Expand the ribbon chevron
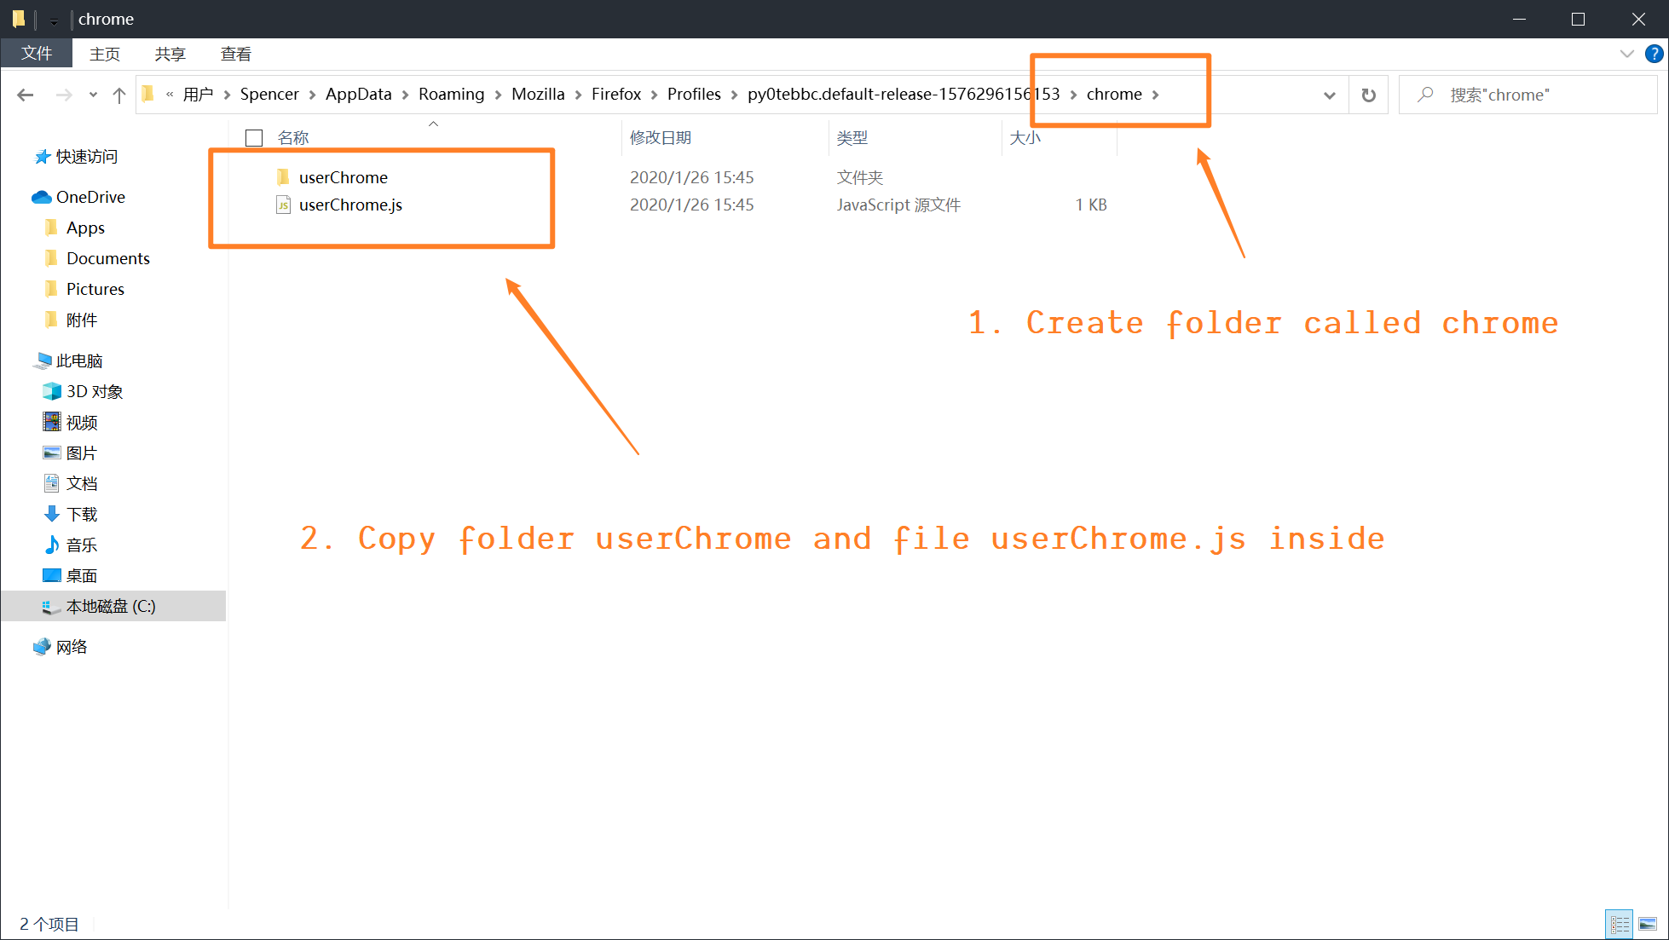The width and height of the screenshot is (1669, 940). 1626,54
